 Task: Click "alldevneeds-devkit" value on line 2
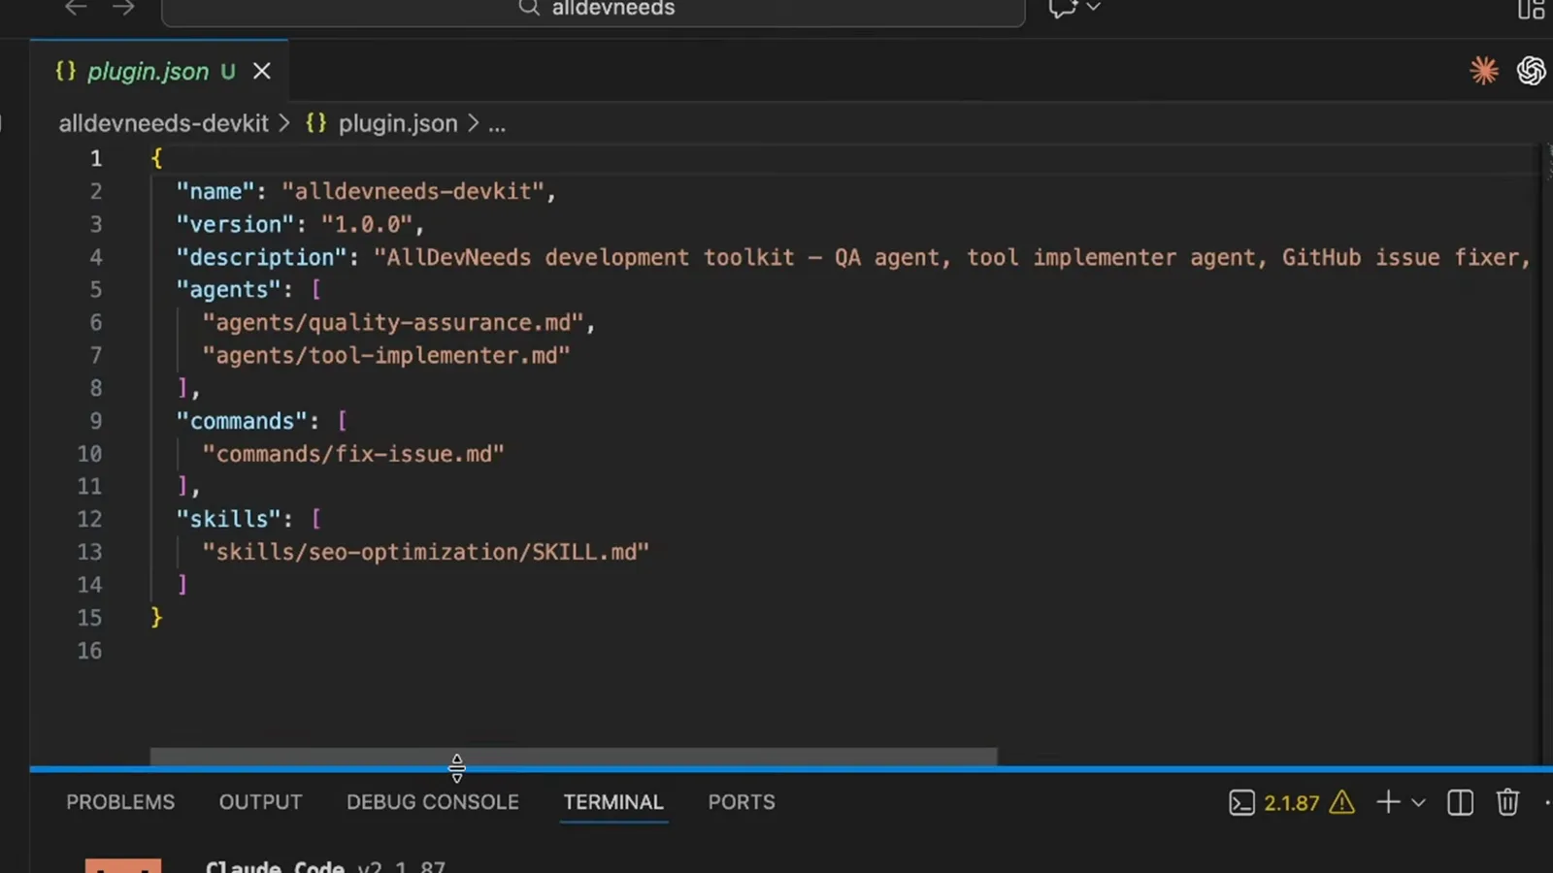[413, 191]
